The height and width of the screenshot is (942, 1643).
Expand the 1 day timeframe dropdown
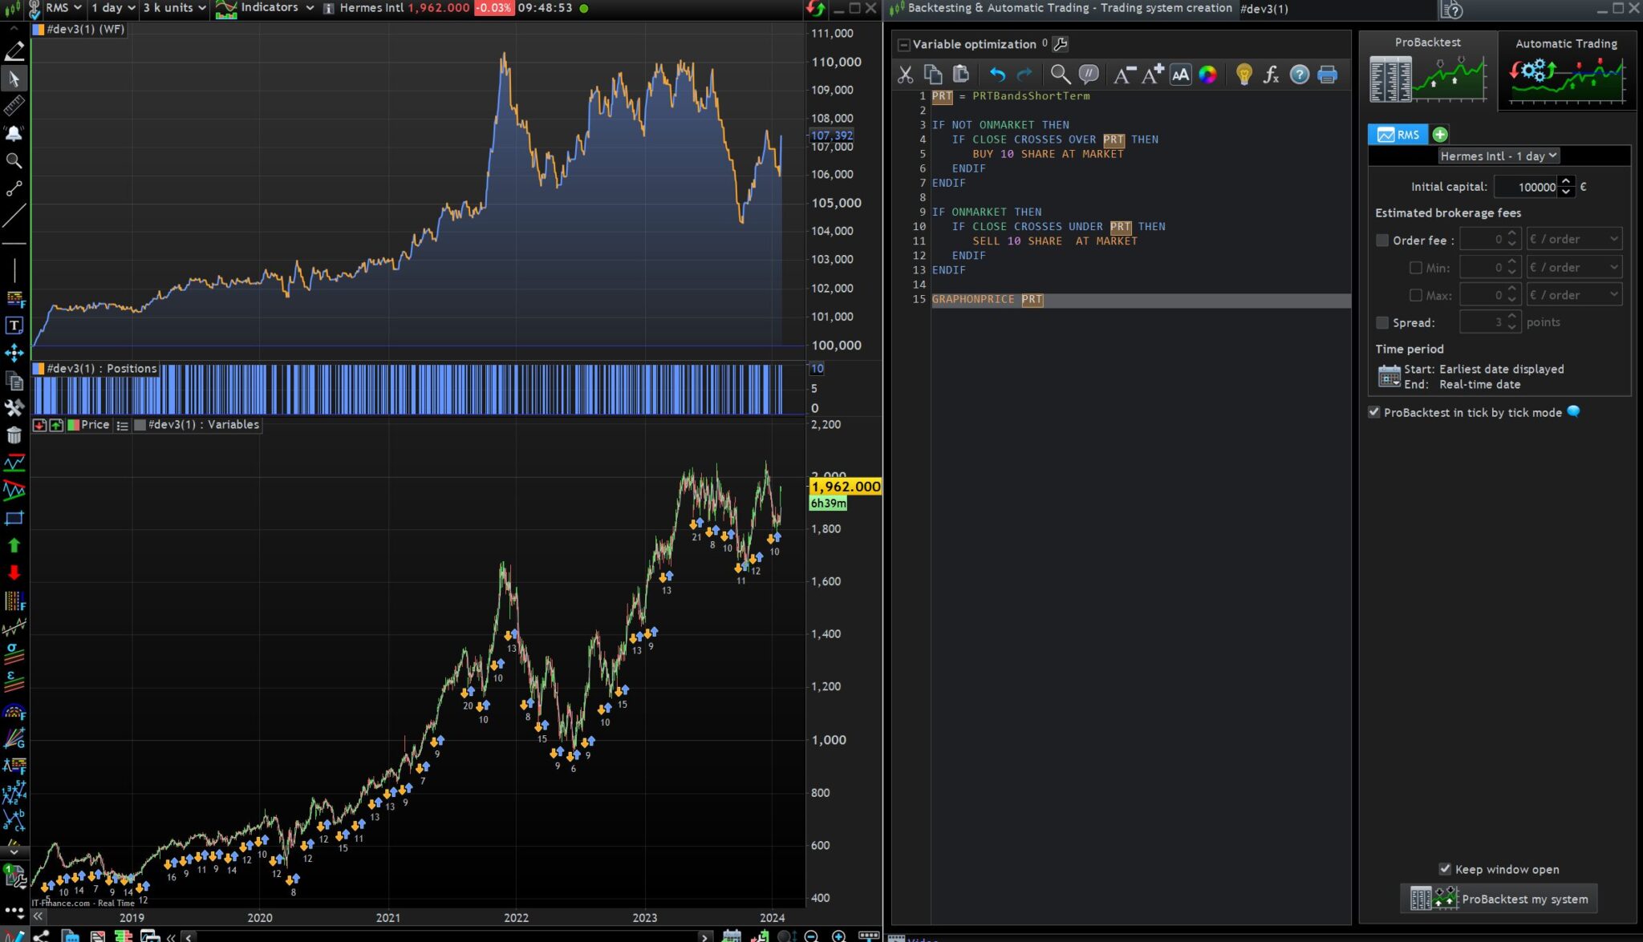pyautogui.click(x=113, y=8)
